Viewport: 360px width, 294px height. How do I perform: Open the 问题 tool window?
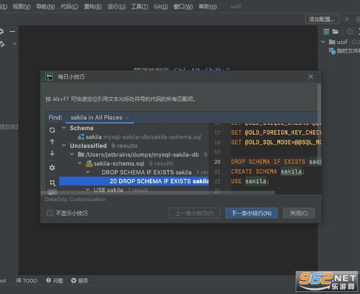pos(55,280)
